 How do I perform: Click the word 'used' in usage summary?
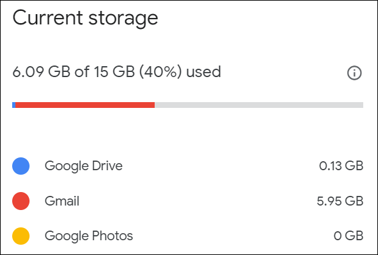[203, 72]
